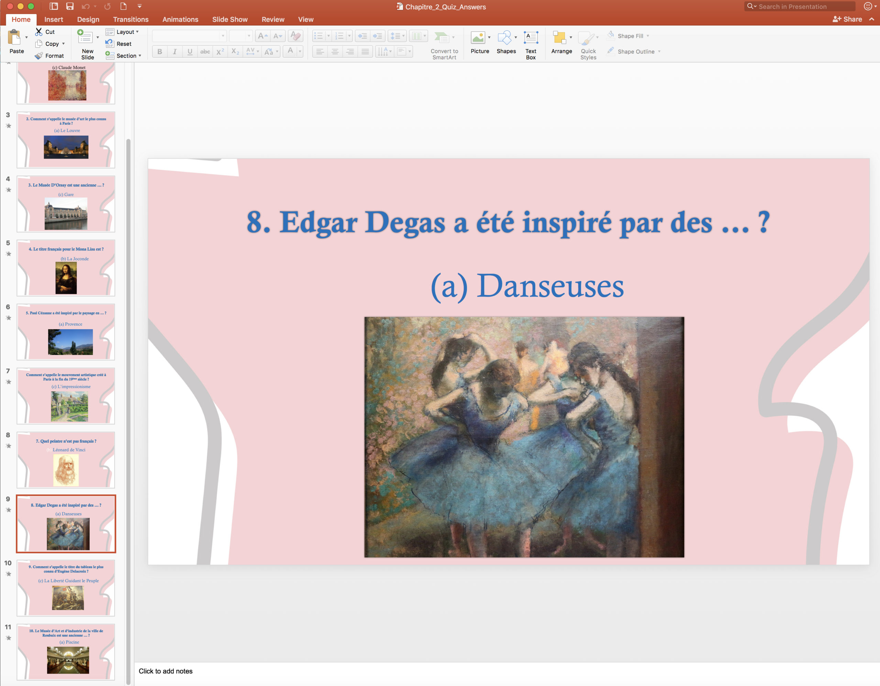Open the Arrange tool
This screenshot has width=880, height=686.
pyautogui.click(x=561, y=42)
